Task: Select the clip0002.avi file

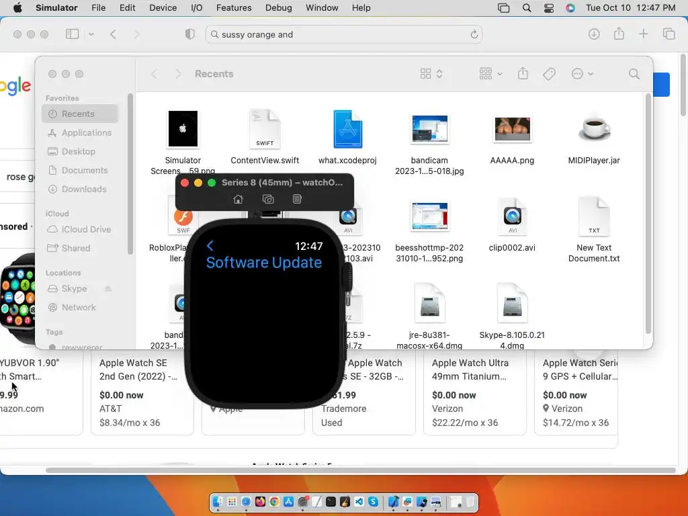Action: 512,224
